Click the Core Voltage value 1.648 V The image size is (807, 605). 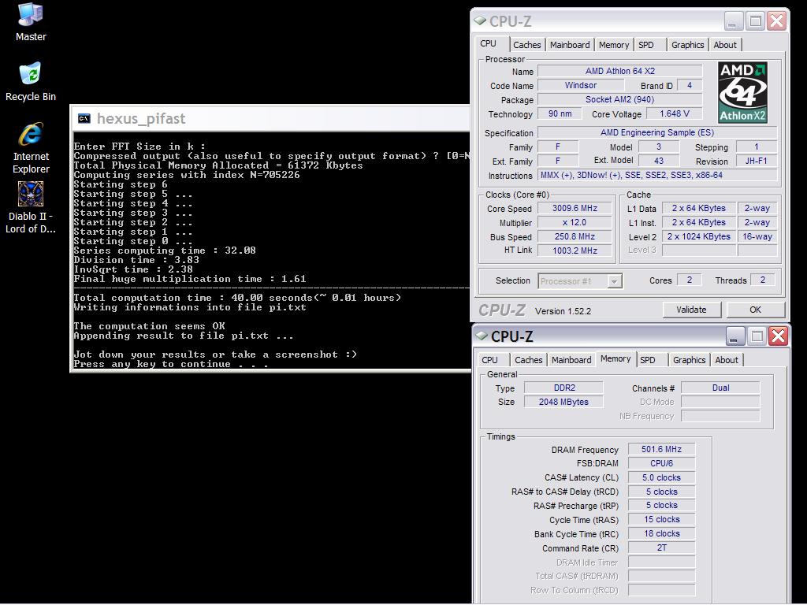point(675,113)
